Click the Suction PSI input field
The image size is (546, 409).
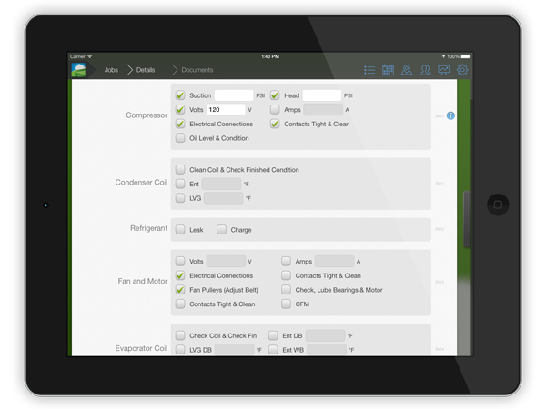pyautogui.click(x=234, y=95)
